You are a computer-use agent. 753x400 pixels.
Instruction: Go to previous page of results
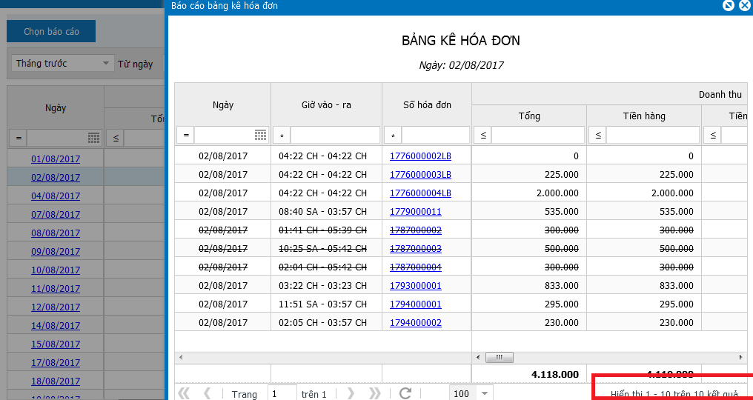[x=208, y=394]
